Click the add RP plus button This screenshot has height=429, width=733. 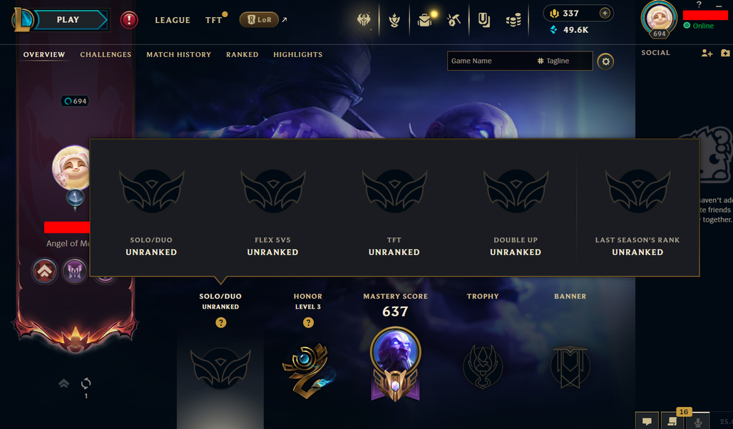605,13
